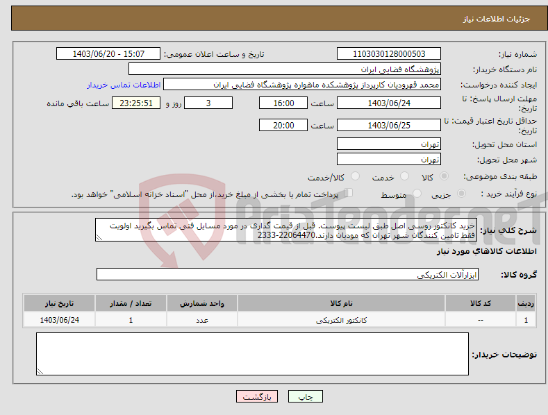The image size is (548, 415).
Task: Select the کالا/خدمت radio button
Action: 355,176
